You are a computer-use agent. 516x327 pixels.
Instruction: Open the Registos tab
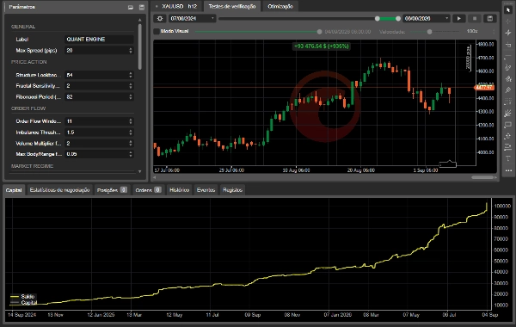pyautogui.click(x=232, y=190)
